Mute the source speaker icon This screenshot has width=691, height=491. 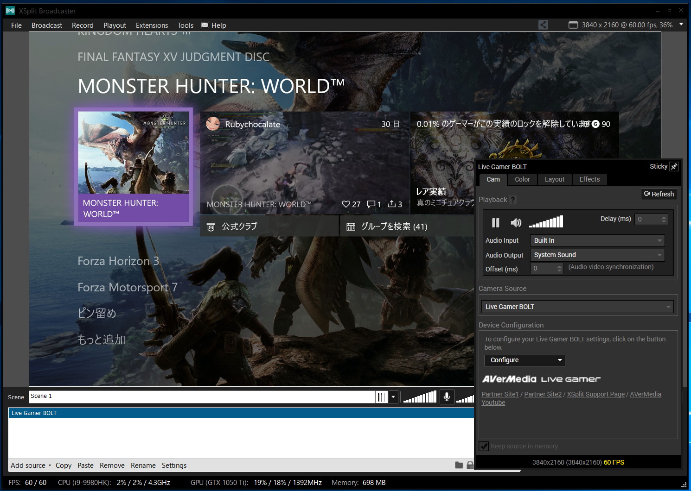[x=516, y=223]
